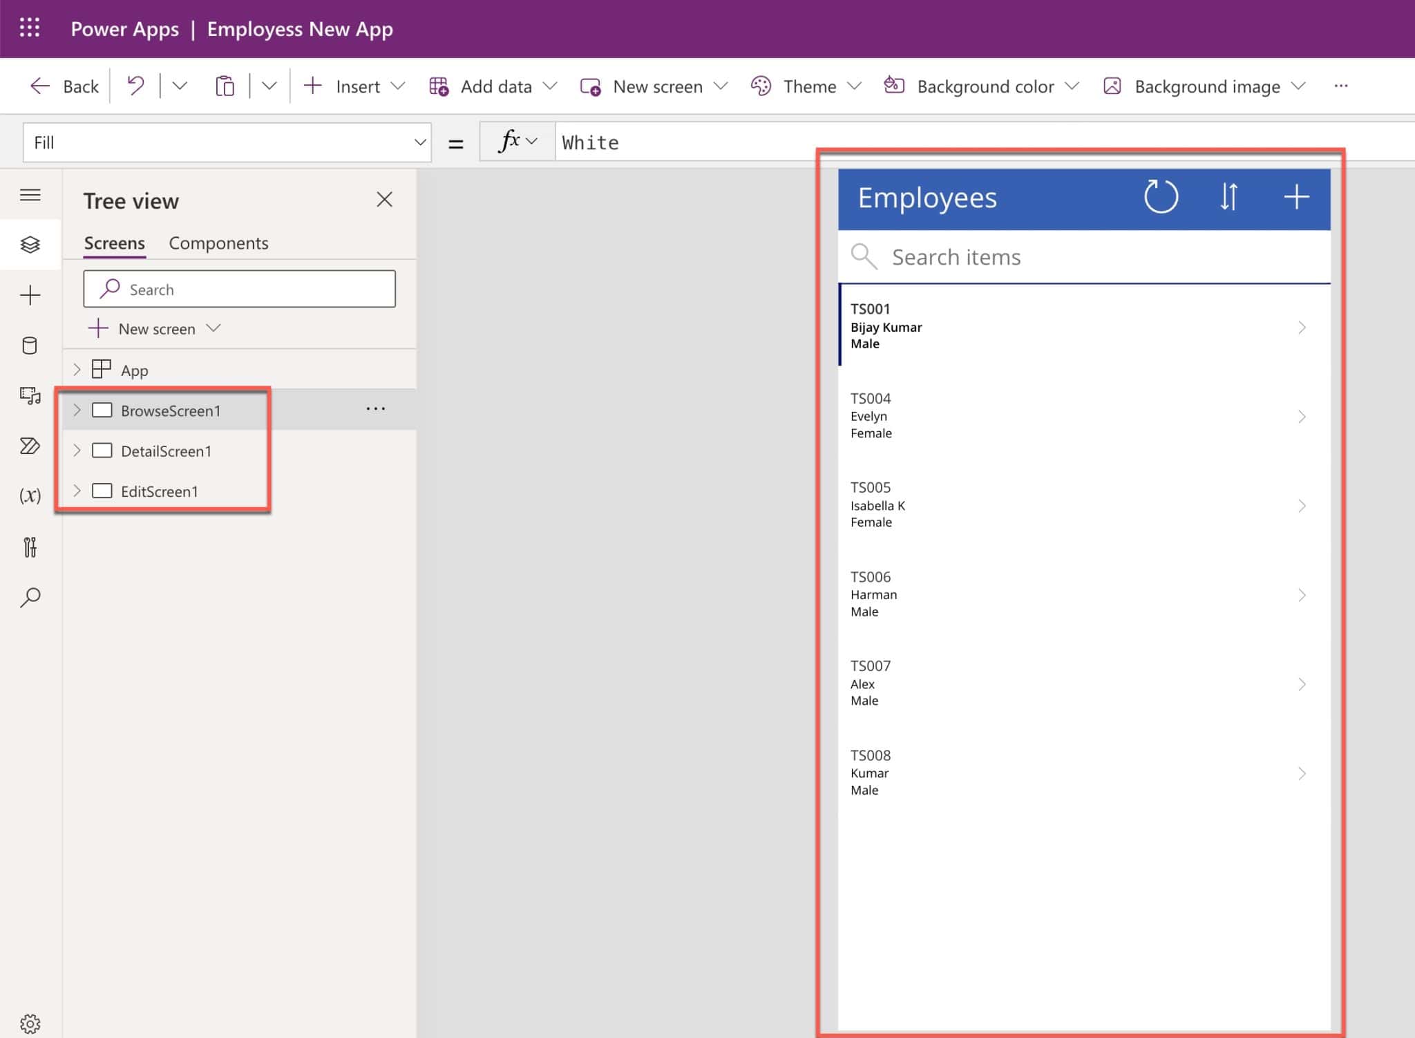Image resolution: width=1415 pixels, height=1038 pixels.
Task: Add a new employee with the plus icon
Action: [x=1296, y=198]
